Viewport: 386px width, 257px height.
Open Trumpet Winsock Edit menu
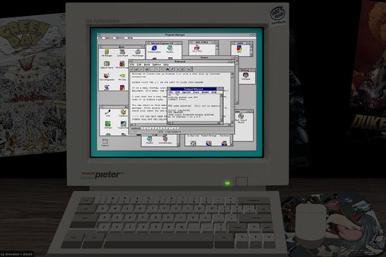pyautogui.click(x=178, y=93)
